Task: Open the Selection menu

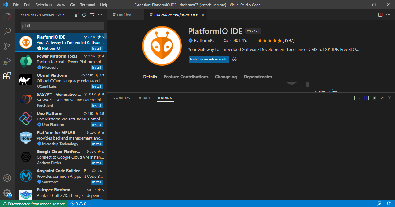Action: [x=44, y=5]
